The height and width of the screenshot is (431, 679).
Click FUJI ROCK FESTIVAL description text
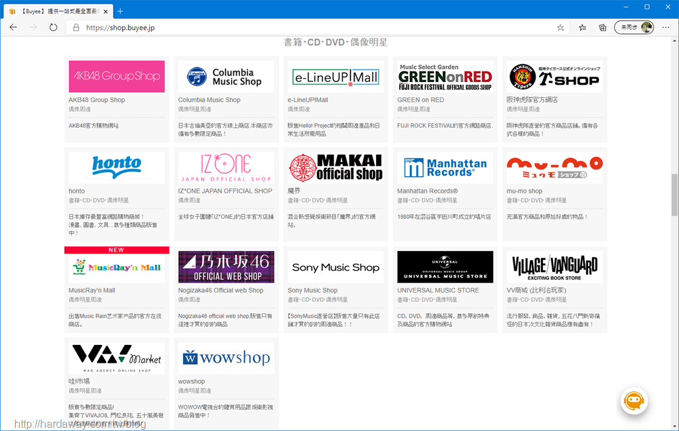445,126
